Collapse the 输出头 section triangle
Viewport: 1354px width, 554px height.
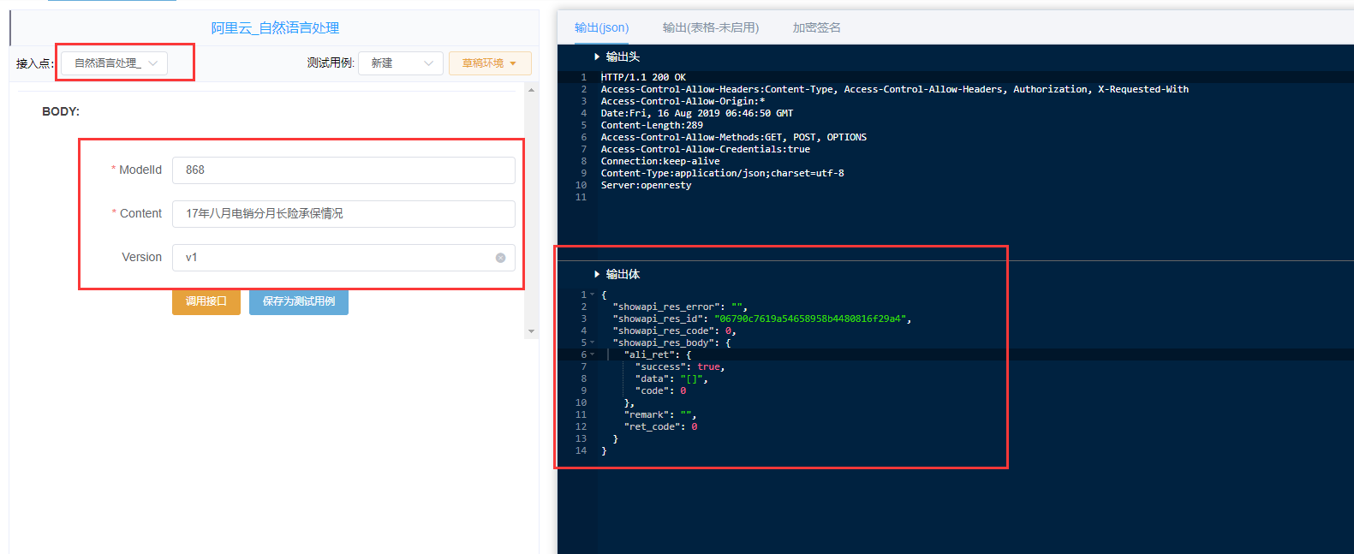597,57
